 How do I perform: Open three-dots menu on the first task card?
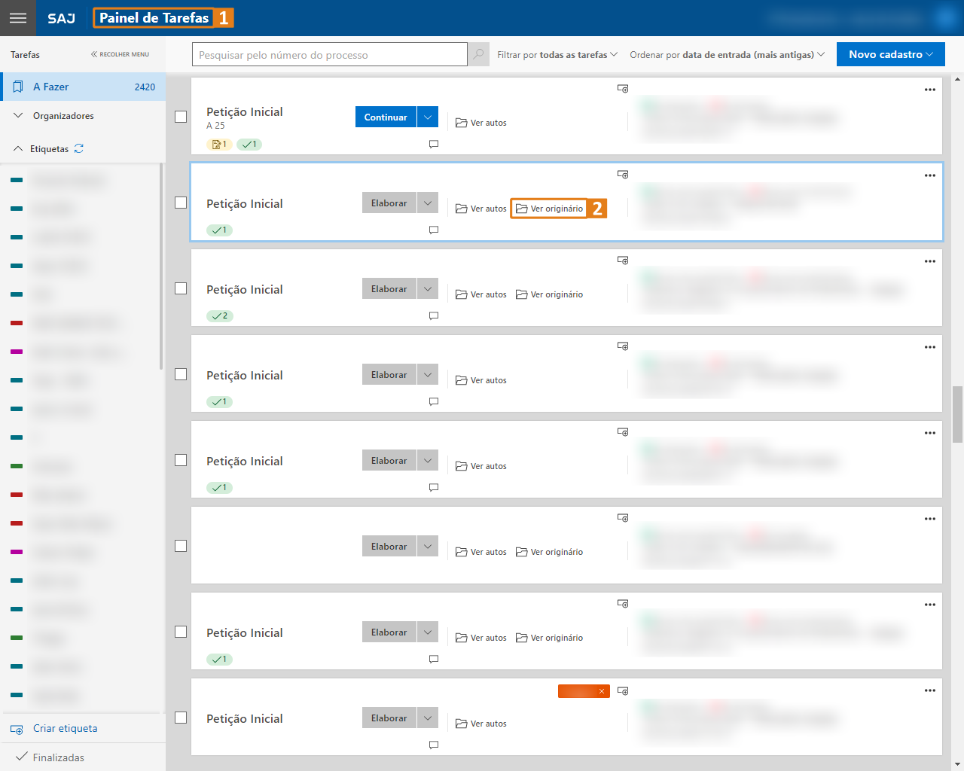coord(930,90)
